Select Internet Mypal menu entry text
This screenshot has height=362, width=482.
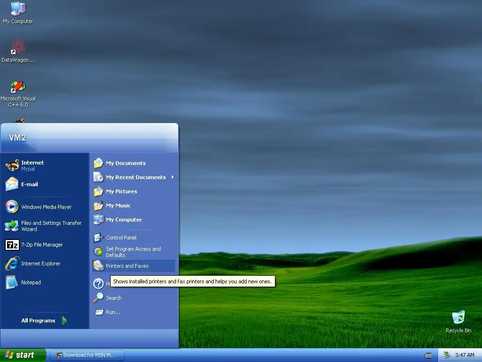coord(32,165)
